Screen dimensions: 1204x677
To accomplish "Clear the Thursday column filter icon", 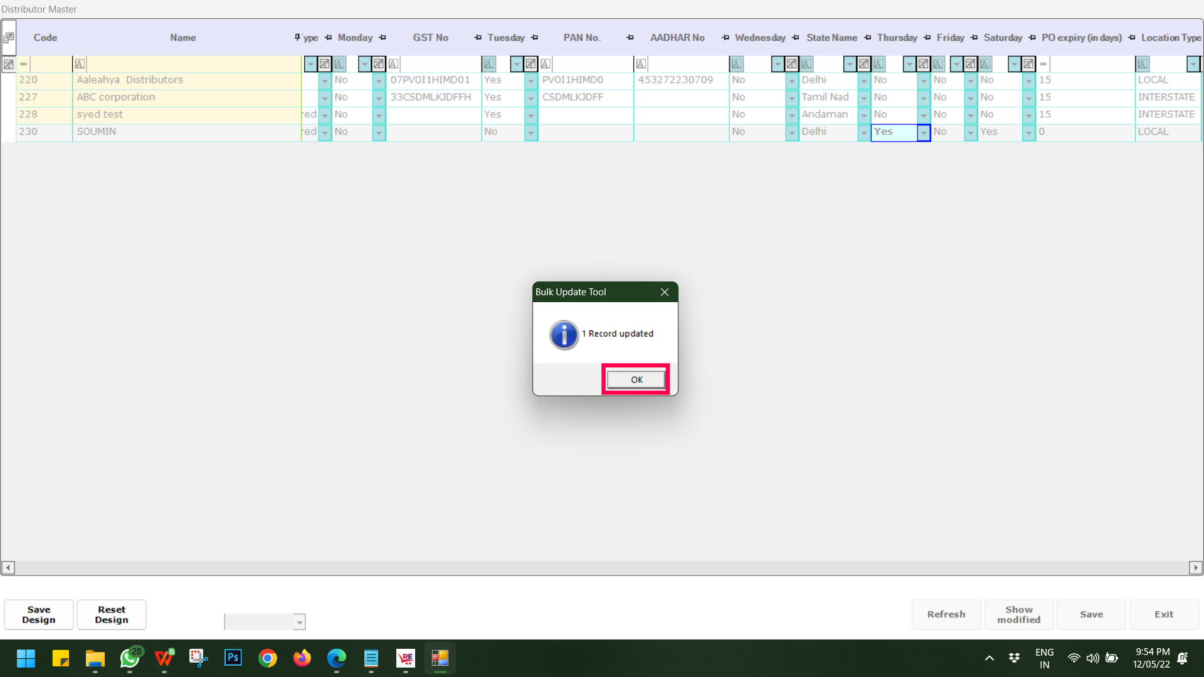I will point(923,64).
